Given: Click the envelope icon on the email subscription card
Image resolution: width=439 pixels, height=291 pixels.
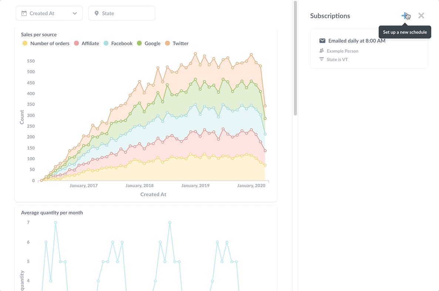Looking at the screenshot, I should [322, 41].
